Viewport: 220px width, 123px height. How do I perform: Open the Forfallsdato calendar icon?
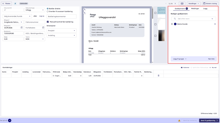pyautogui.click(x=43, y=28)
